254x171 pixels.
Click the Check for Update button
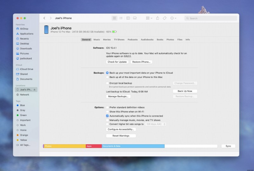[x=117, y=62]
